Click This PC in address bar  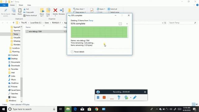[24, 23]
